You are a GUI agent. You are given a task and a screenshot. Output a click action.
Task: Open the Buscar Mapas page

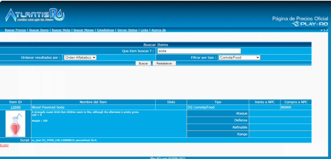click(83, 30)
